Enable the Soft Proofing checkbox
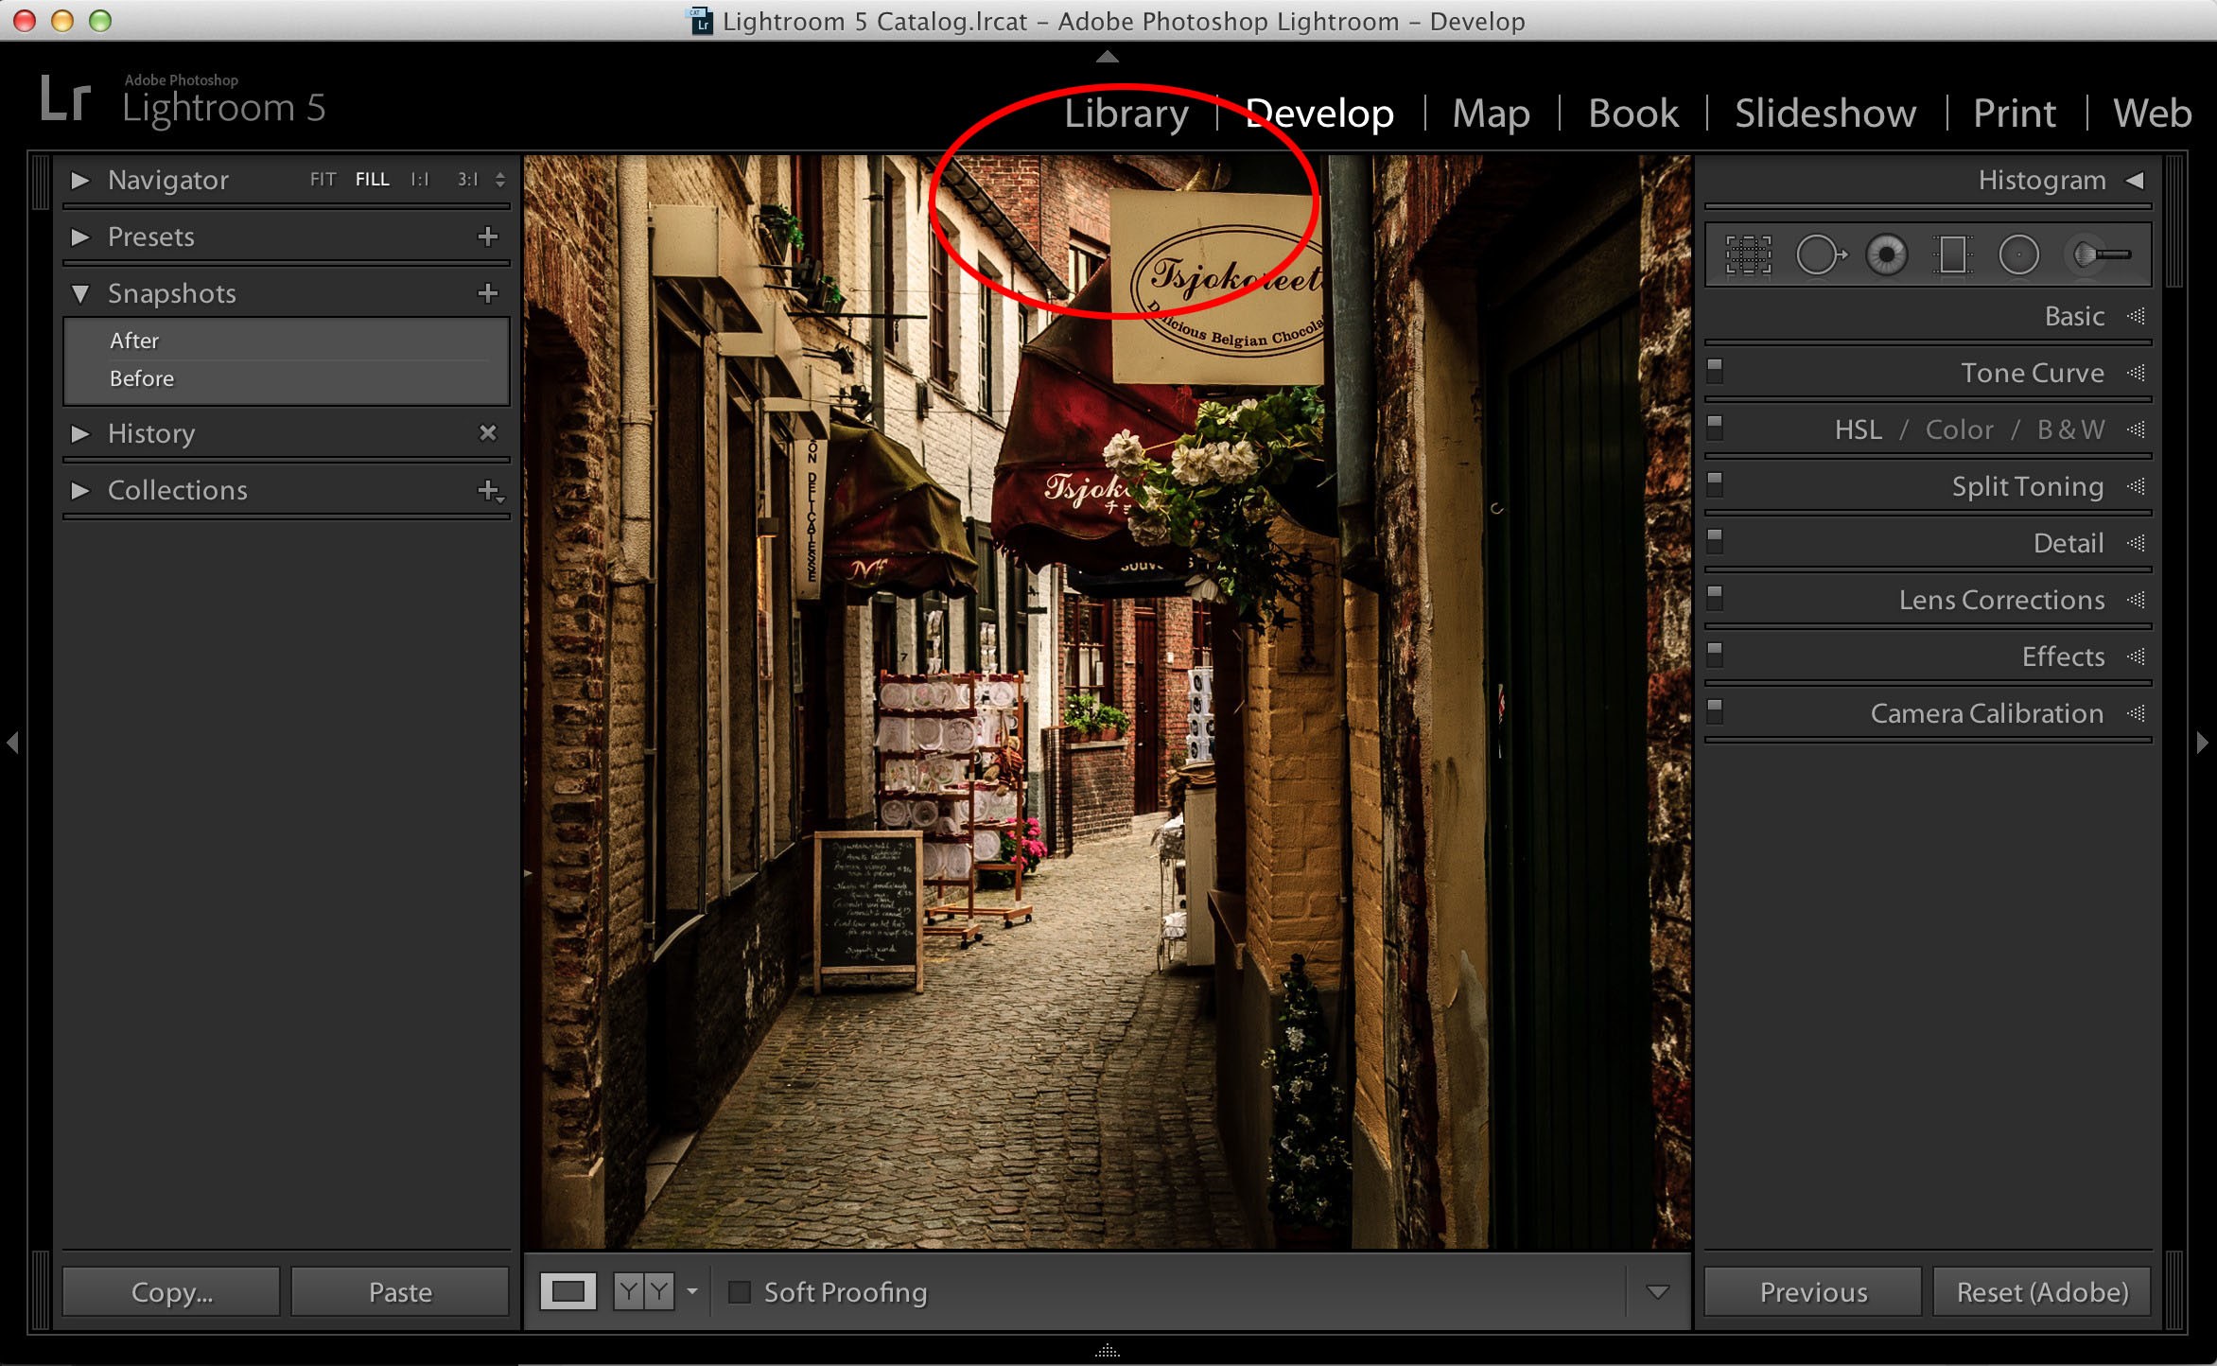This screenshot has width=2217, height=1366. click(x=740, y=1291)
